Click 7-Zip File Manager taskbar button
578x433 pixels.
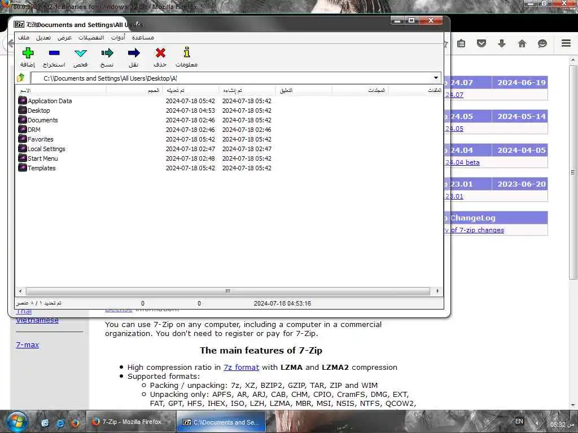click(221, 422)
